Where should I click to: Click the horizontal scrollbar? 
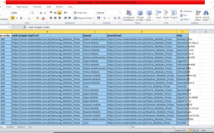(173, 127)
